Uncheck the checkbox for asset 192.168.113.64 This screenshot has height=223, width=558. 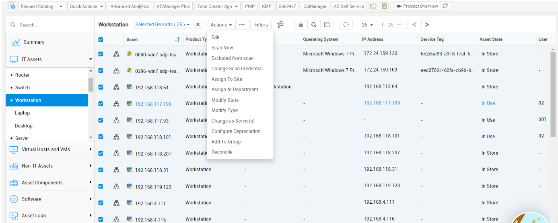coord(101,87)
